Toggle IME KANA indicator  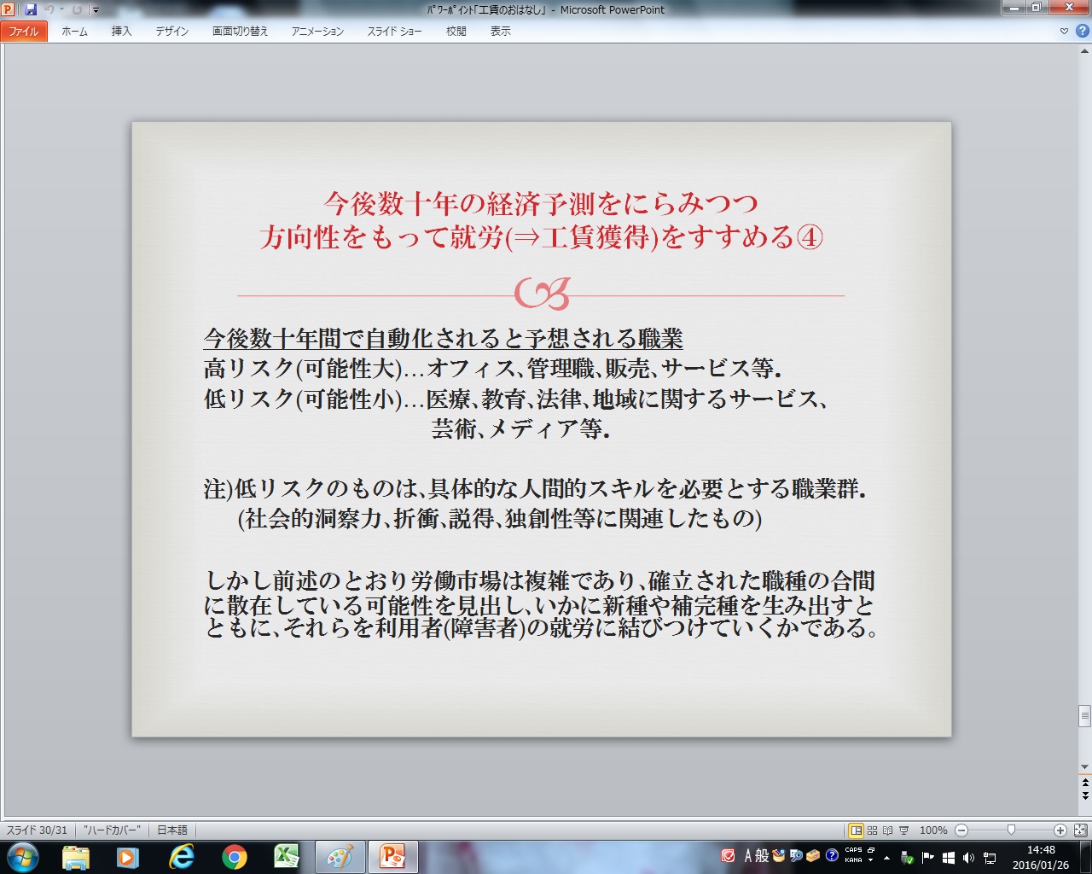pos(853,859)
